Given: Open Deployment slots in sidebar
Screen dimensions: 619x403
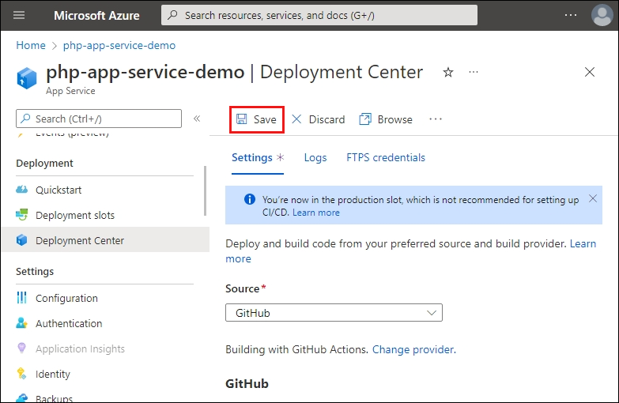Looking at the screenshot, I should coord(74,215).
